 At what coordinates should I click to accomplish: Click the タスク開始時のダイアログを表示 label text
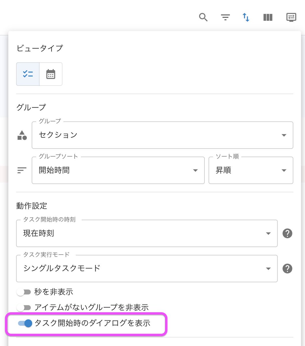tap(92, 323)
